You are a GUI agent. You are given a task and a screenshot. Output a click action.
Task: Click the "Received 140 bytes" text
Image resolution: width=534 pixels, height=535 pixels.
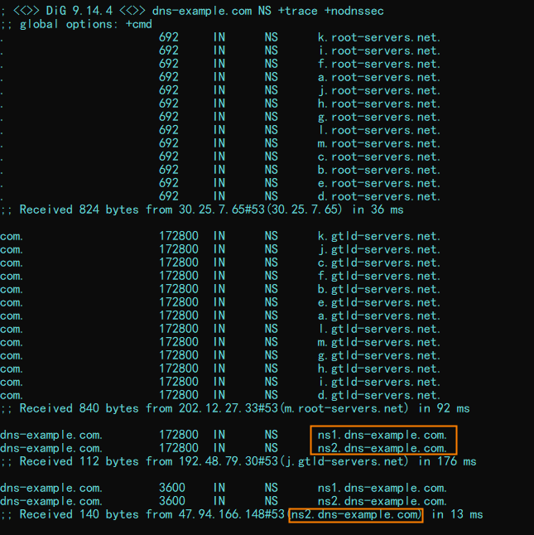point(79,514)
